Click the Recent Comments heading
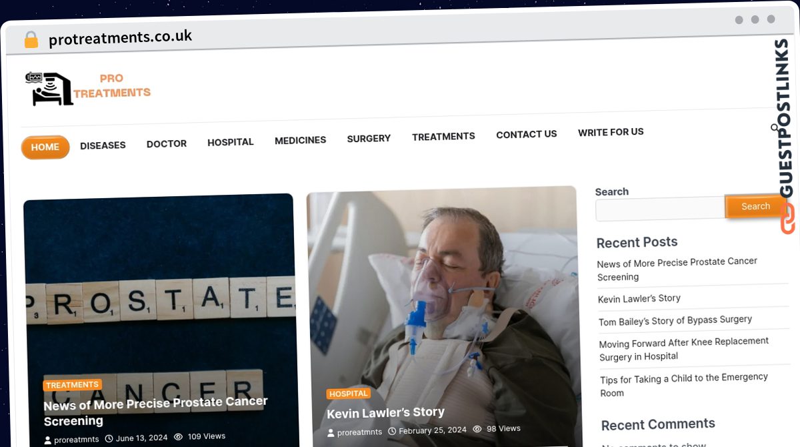 pyautogui.click(x=658, y=424)
